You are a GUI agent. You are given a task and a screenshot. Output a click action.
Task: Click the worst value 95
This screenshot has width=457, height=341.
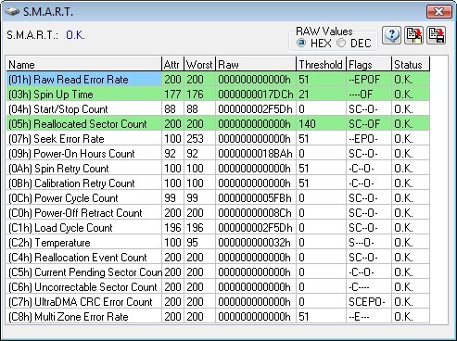pos(192,243)
